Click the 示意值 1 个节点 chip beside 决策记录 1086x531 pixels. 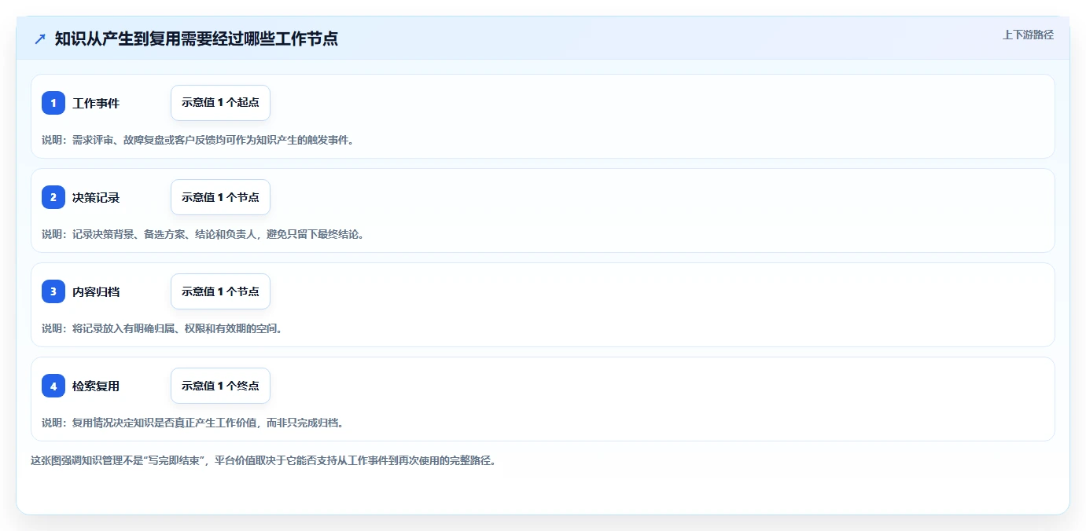[220, 197]
